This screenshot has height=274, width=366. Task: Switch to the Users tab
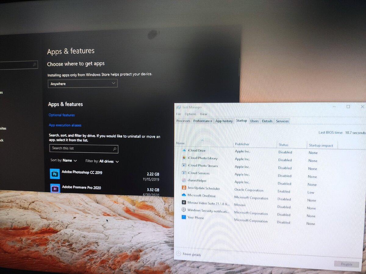pyautogui.click(x=254, y=121)
